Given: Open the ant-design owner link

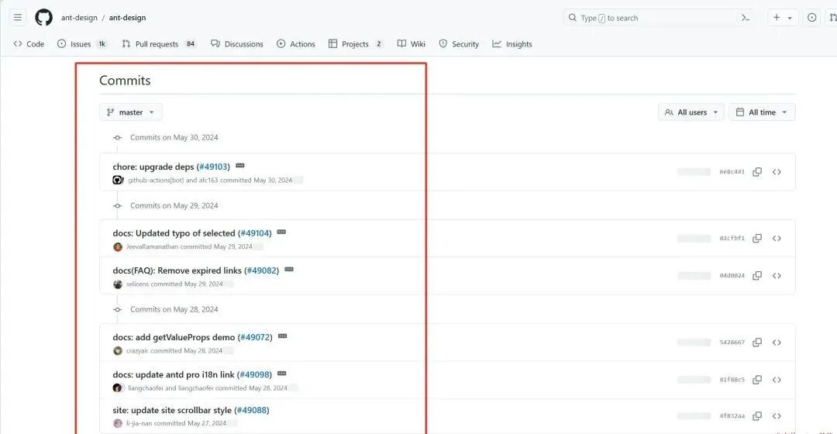Looking at the screenshot, I should (x=79, y=18).
